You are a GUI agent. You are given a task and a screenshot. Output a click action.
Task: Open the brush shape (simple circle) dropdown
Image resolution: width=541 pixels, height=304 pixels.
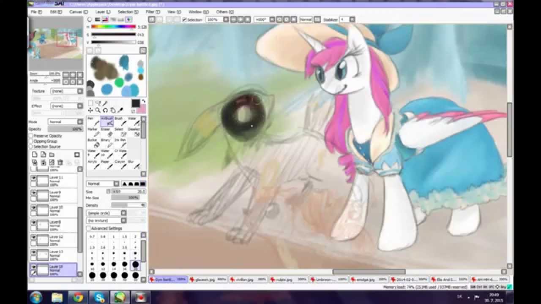pos(106,213)
